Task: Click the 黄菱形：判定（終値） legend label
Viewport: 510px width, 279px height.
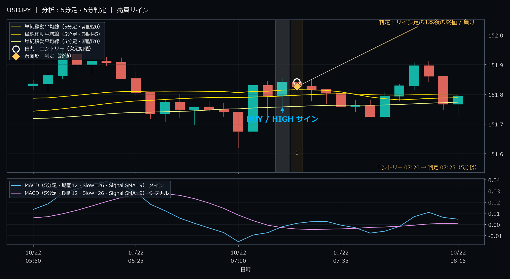Action: pyautogui.click(x=48, y=56)
